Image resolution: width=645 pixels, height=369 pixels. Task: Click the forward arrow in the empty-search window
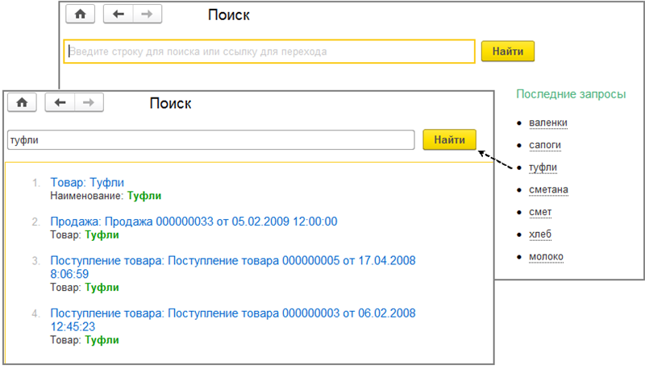pyautogui.click(x=146, y=15)
